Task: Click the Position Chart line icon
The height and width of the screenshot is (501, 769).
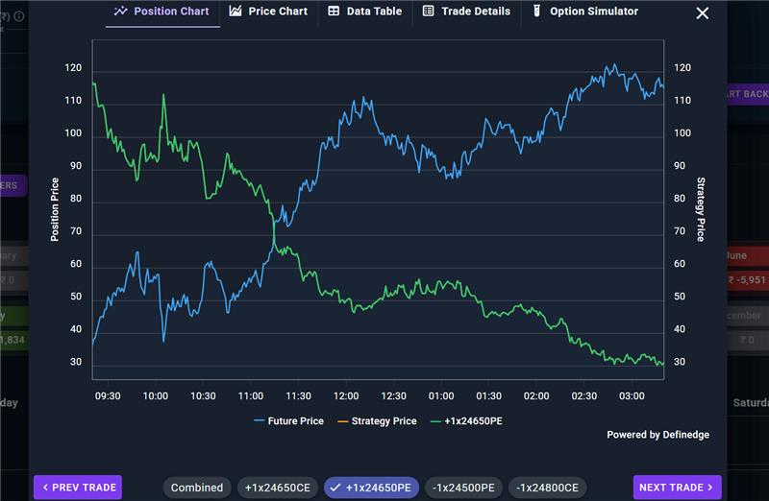Action: (x=121, y=11)
